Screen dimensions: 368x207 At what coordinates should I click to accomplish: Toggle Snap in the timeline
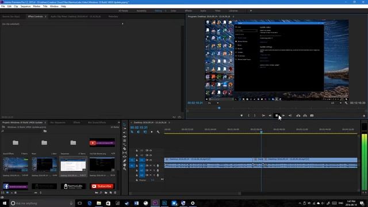coord(139,132)
